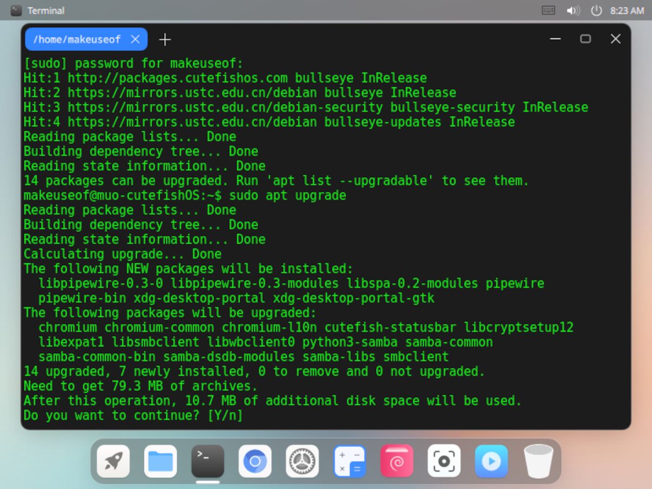Open System Settings gear icon in dock
This screenshot has width=652, height=489.
pos(302,461)
